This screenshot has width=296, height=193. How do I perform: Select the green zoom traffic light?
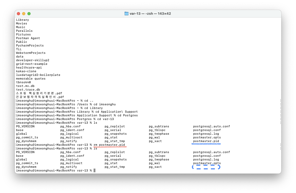click(29, 13)
